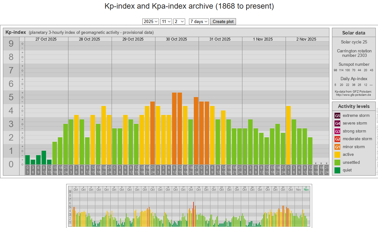Click the G2 moderate storm legend icon
The height and width of the screenshot is (228, 378).
(x=337, y=139)
